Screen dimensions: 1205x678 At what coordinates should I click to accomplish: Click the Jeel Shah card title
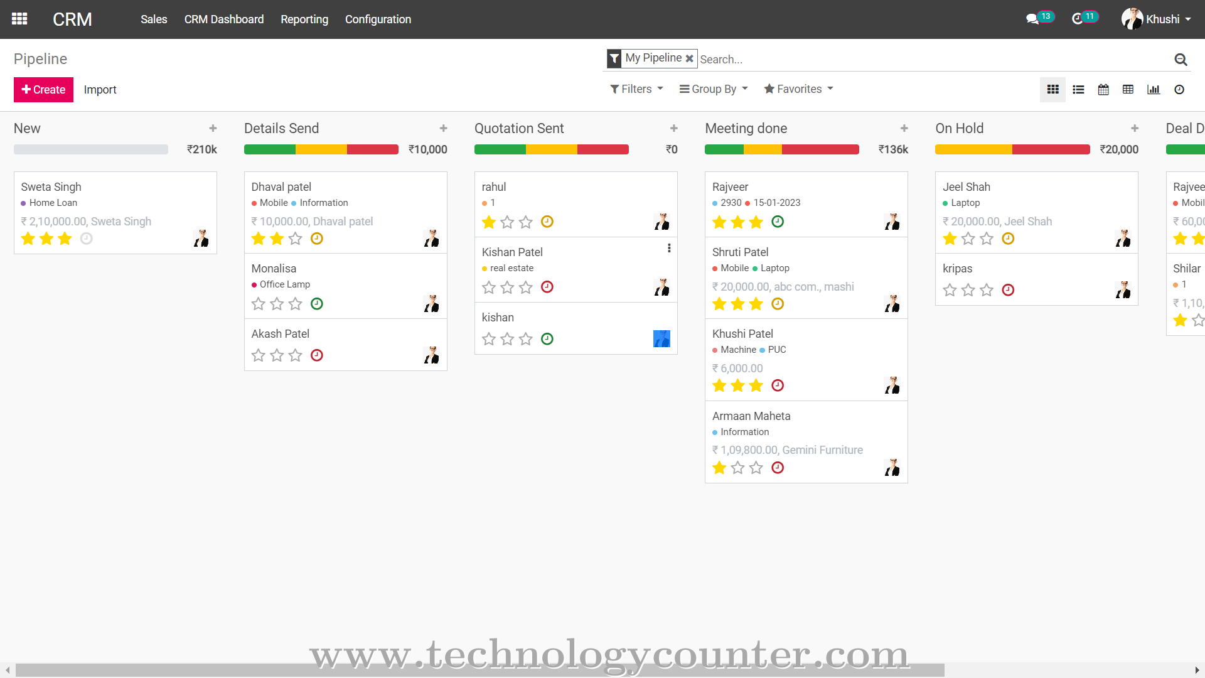(x=967, y=187)
